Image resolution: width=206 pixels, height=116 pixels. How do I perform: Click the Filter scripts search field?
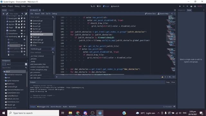[42, 17]
